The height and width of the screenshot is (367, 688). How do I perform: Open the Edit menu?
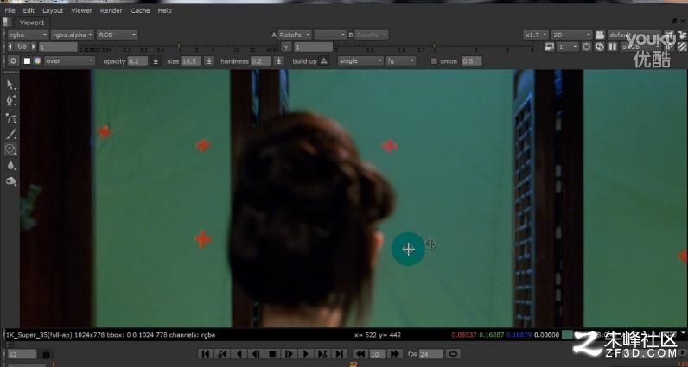coord(29,10)
